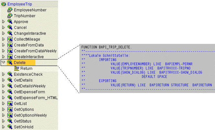
Task: Click the FUNCTION BAPI_TRIP_DELETE code line
Action: pos(106,47)
